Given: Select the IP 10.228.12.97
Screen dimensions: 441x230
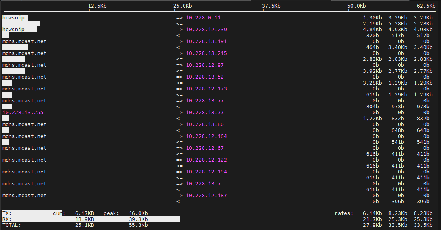Looking at the screenshot, I should pos(205,65).
